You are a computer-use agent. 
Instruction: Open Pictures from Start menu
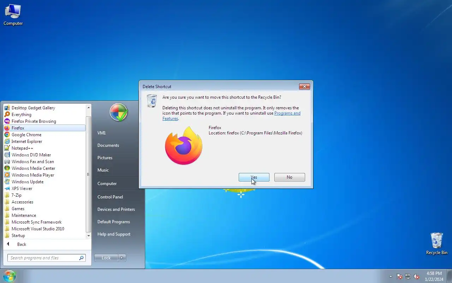[105, 158]
